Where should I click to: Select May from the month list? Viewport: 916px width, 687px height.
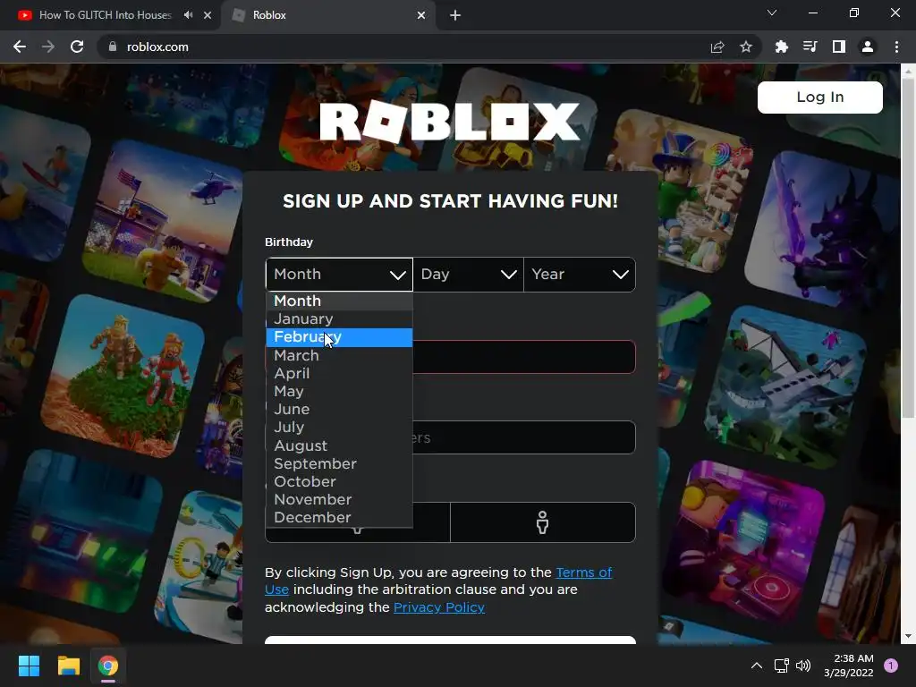click(x=339, y=392)
